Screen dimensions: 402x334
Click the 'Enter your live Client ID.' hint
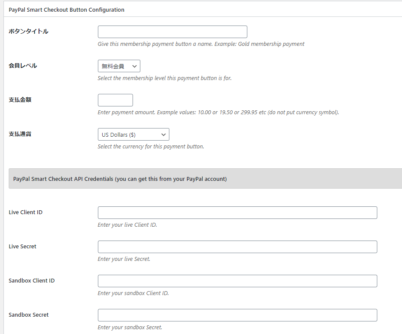point(127,225)
